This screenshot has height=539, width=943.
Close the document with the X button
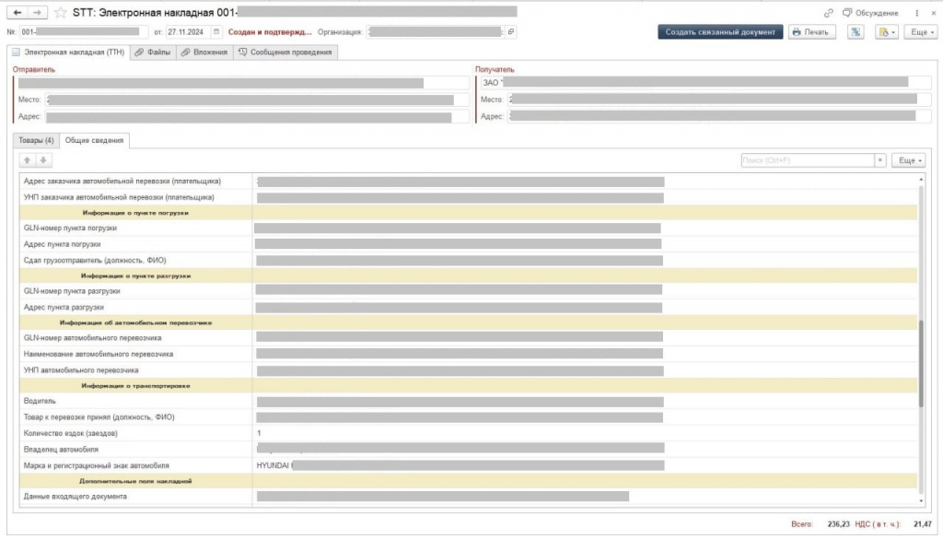tap(934, 13)
